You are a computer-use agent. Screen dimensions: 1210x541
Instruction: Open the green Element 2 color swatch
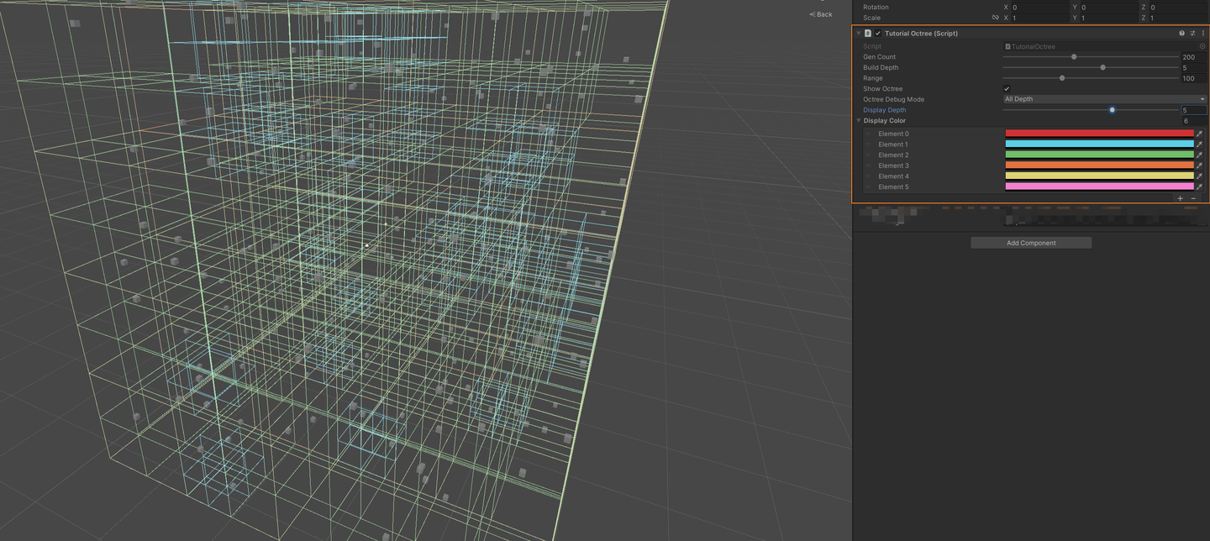[x=1098, y=155]
